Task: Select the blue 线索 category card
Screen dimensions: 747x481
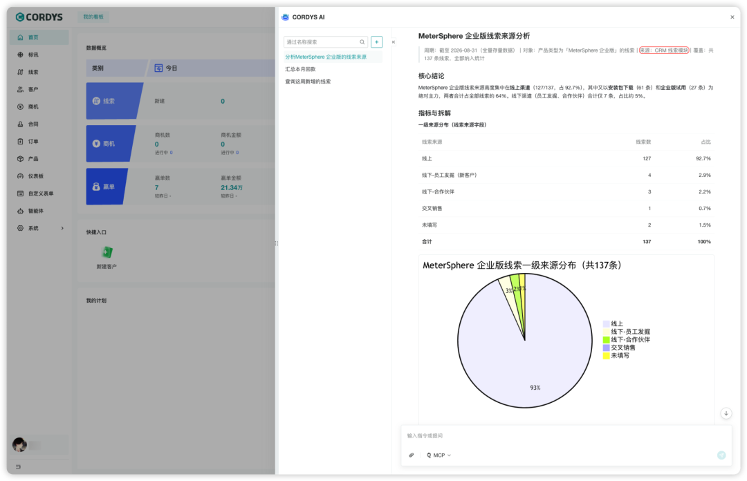Action: click(114, 101)
